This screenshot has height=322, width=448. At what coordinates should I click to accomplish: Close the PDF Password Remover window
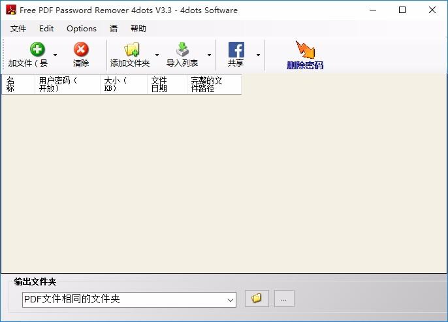(432, 10)
